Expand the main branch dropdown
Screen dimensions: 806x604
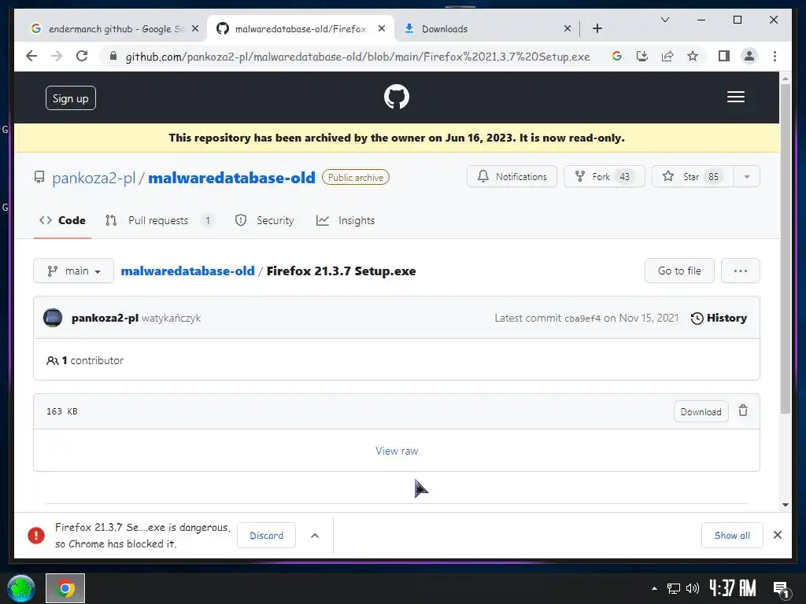click(73, 271)
